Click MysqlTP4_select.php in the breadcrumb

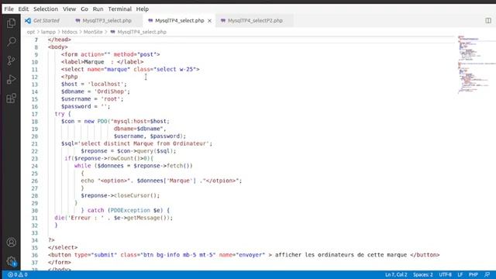click(142, 32)
